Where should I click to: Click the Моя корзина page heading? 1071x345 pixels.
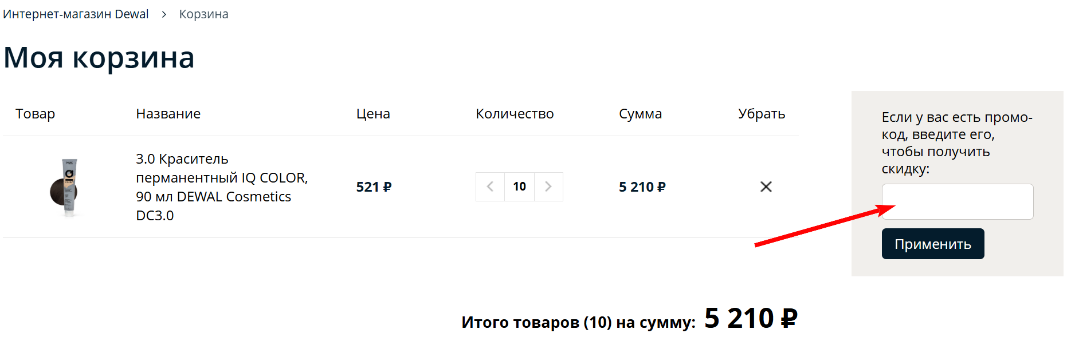click(x=99, y=58)
